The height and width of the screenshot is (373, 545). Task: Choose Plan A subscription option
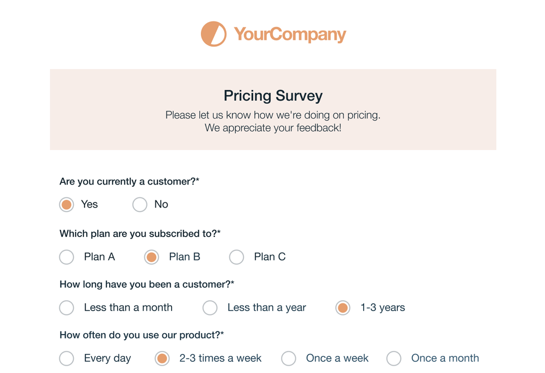[x=66, y=257]
